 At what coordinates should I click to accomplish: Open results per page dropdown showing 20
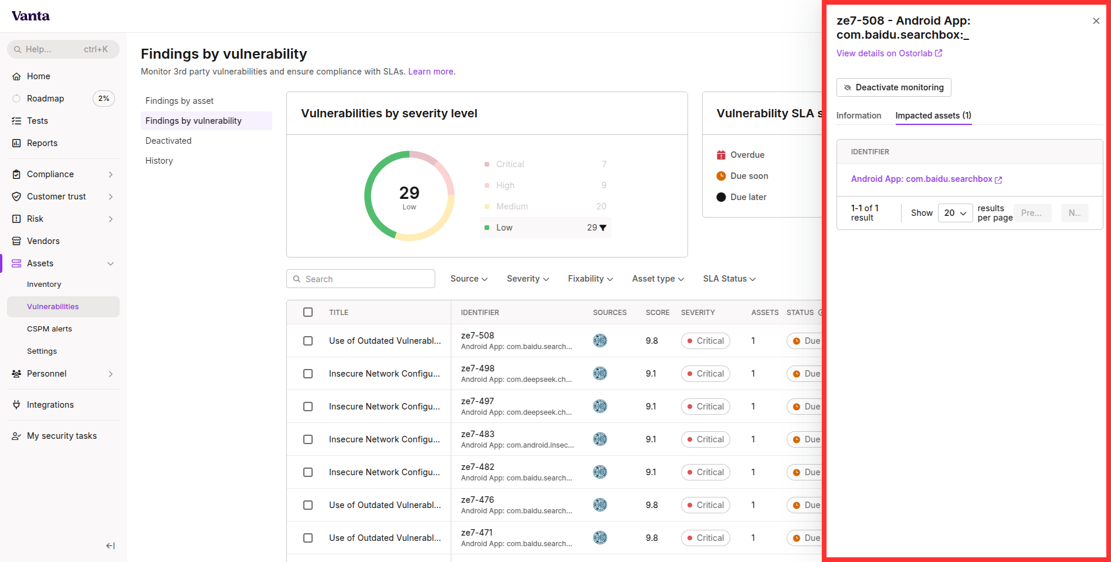pos(955,213)
